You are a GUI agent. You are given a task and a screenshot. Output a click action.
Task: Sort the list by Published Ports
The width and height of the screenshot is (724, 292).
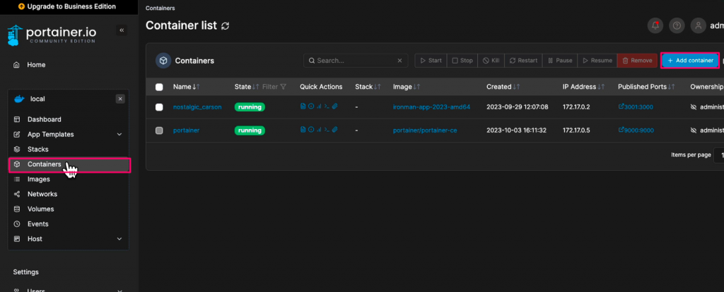coord(646,87)
